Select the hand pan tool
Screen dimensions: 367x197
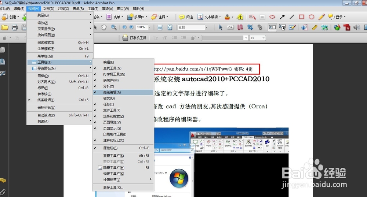point(104,27)
